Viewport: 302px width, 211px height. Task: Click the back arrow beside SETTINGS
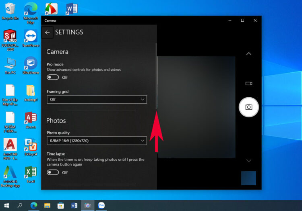point(47,33)
